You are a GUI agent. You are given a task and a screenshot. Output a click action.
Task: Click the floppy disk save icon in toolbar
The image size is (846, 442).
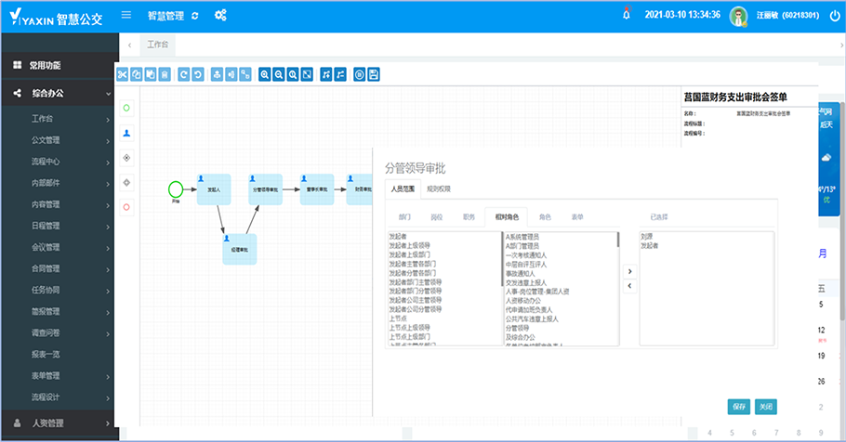pyautogui.click(x=374, y=73)
